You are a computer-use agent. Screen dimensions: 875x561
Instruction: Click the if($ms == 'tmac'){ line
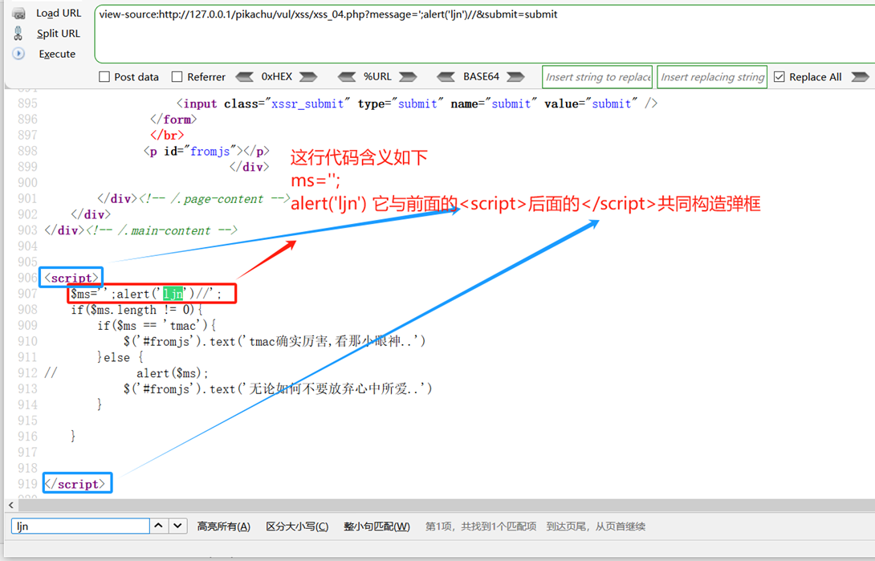[157, 326]
